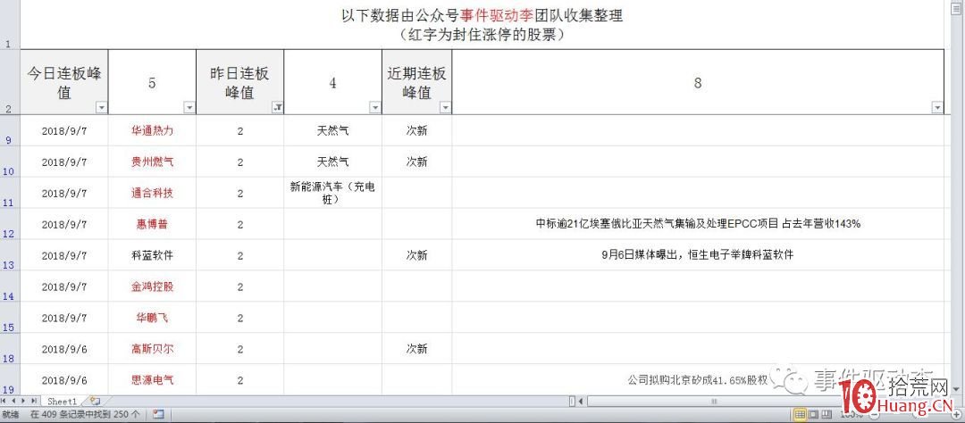Click 在409条记录中找到250个 status text
The height and width of the screenshot is (423, 965).
(x=85, y=414)
